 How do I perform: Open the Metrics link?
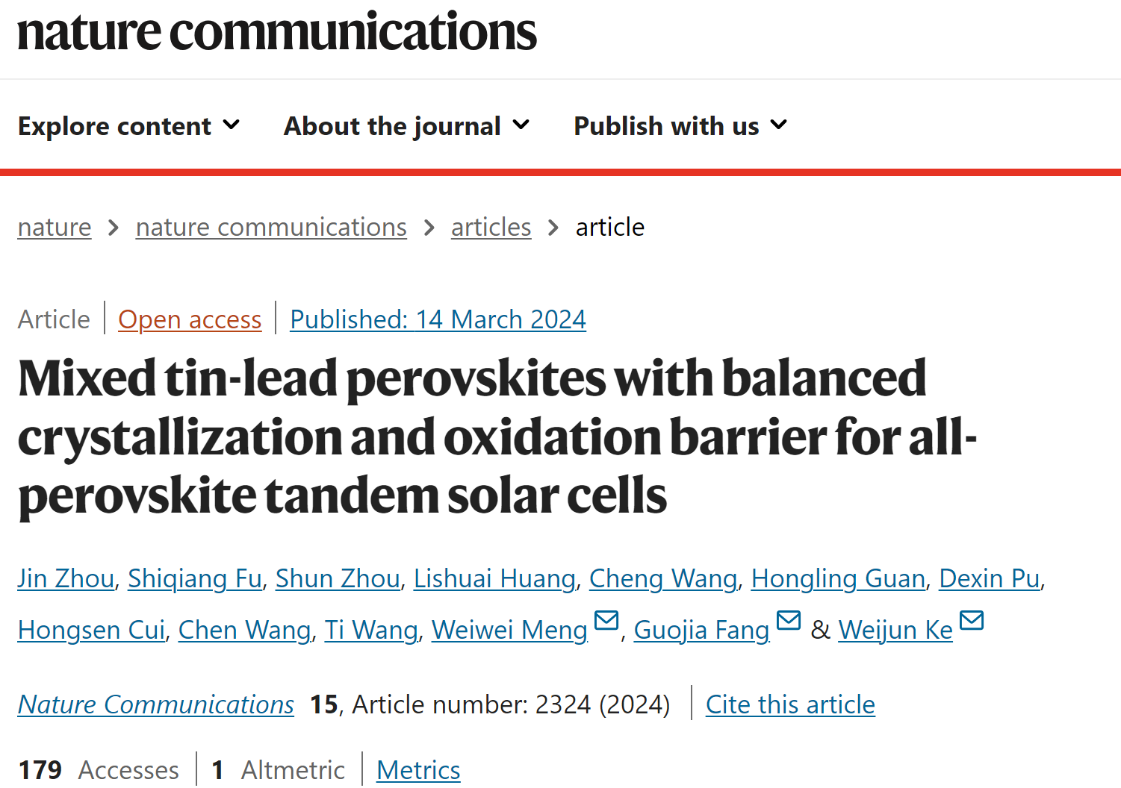(x=418, y=770)
